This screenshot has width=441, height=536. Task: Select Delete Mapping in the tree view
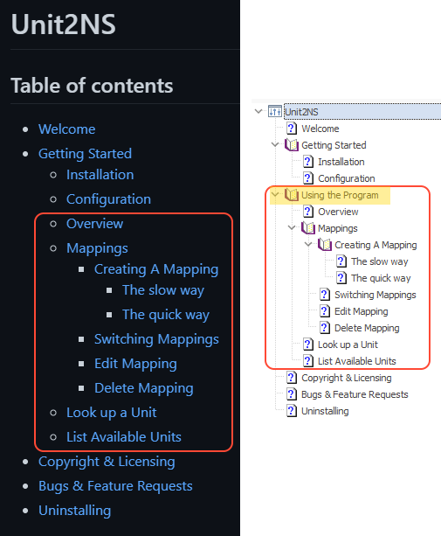pyautogui.click(x=367, y=328)
